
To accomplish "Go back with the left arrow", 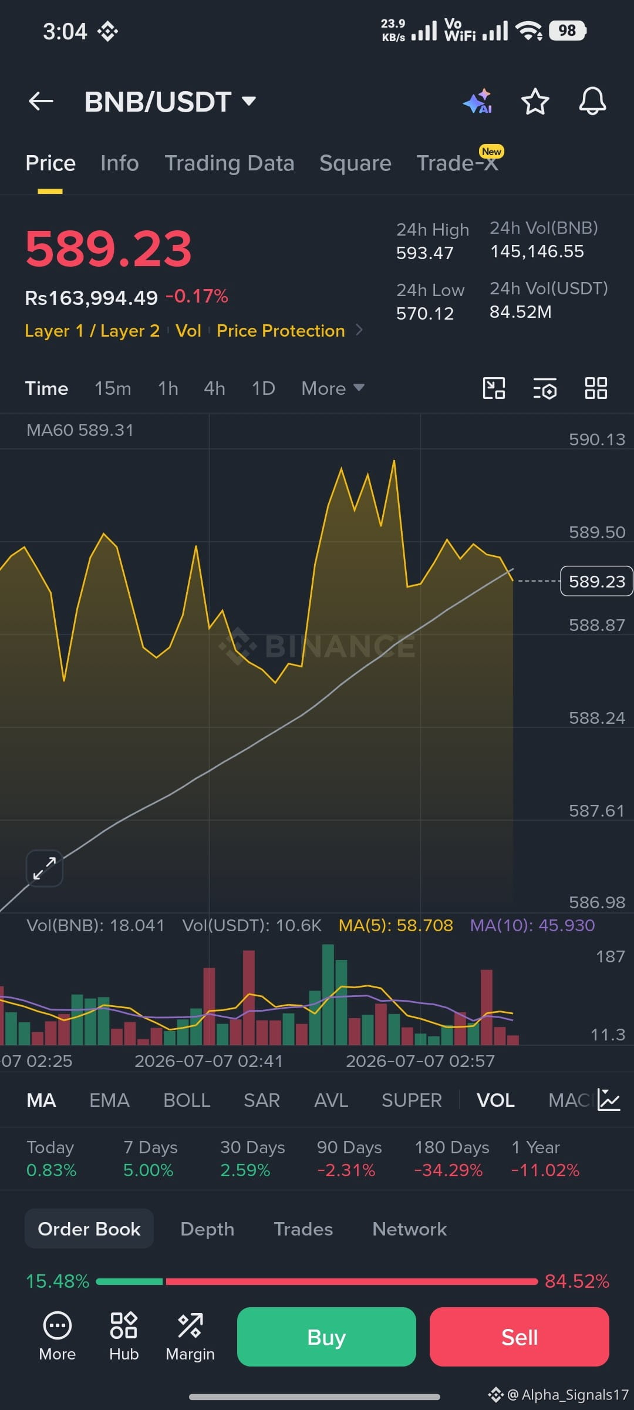I will pos(41,101).
